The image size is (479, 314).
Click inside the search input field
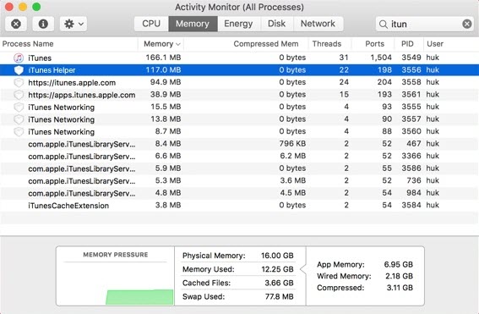(425, 24)
